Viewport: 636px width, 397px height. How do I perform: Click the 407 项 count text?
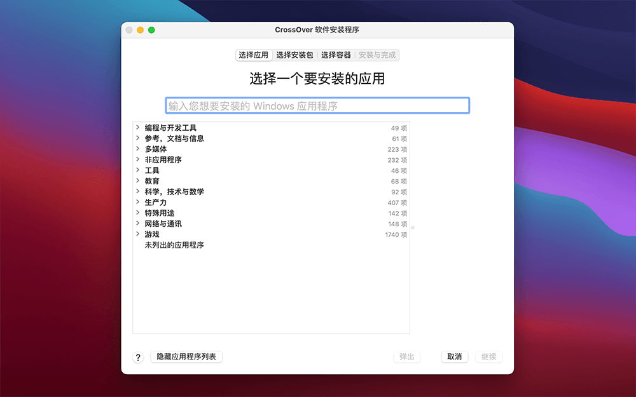tap(397, 203)
